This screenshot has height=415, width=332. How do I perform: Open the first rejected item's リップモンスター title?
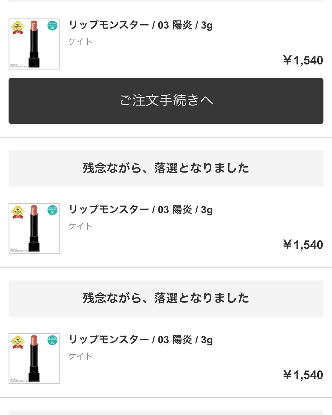[141, 210]
